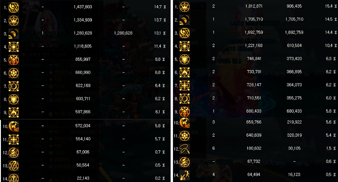The width and height of the screenshot is (338, 182).
Task: Select the shield skill icon with 603,711 damage
Action: coord(14,99)
